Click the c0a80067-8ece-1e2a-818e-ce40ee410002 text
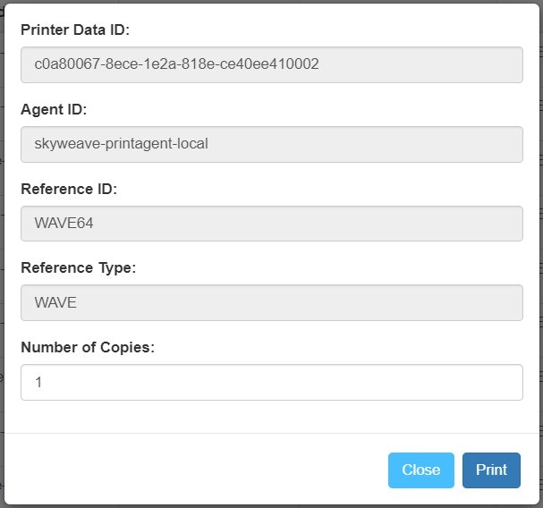This screenshot has width=543, height=508. pyautogui.click(x=176, y=64)
